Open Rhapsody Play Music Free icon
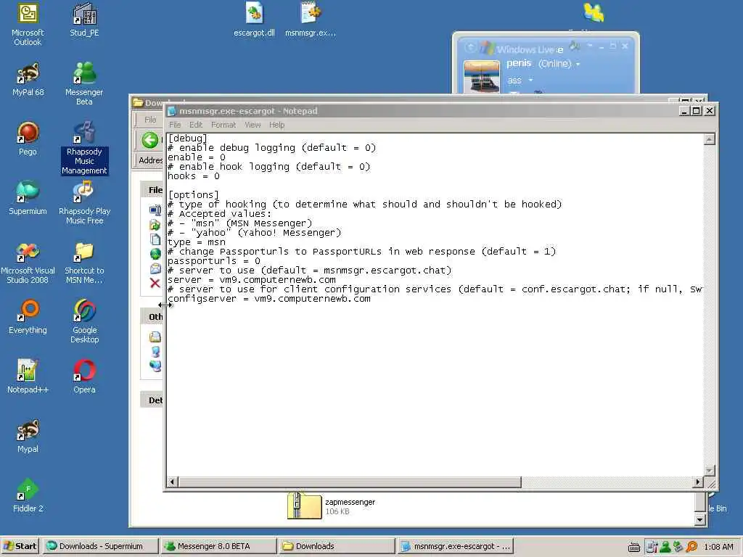Image resolution: width=743 pixels, height=557 pixels. pos(84,203)
